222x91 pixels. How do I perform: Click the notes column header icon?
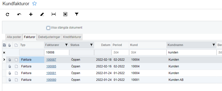click(16, 45)
